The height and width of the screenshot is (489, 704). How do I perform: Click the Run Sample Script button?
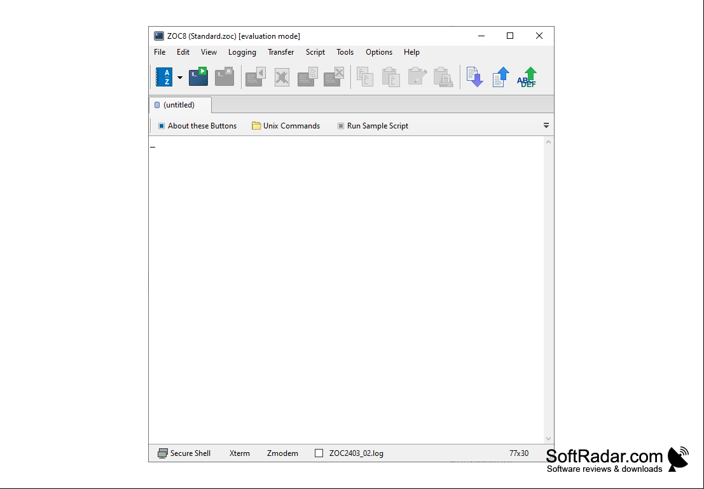click(x=373, y=126)
